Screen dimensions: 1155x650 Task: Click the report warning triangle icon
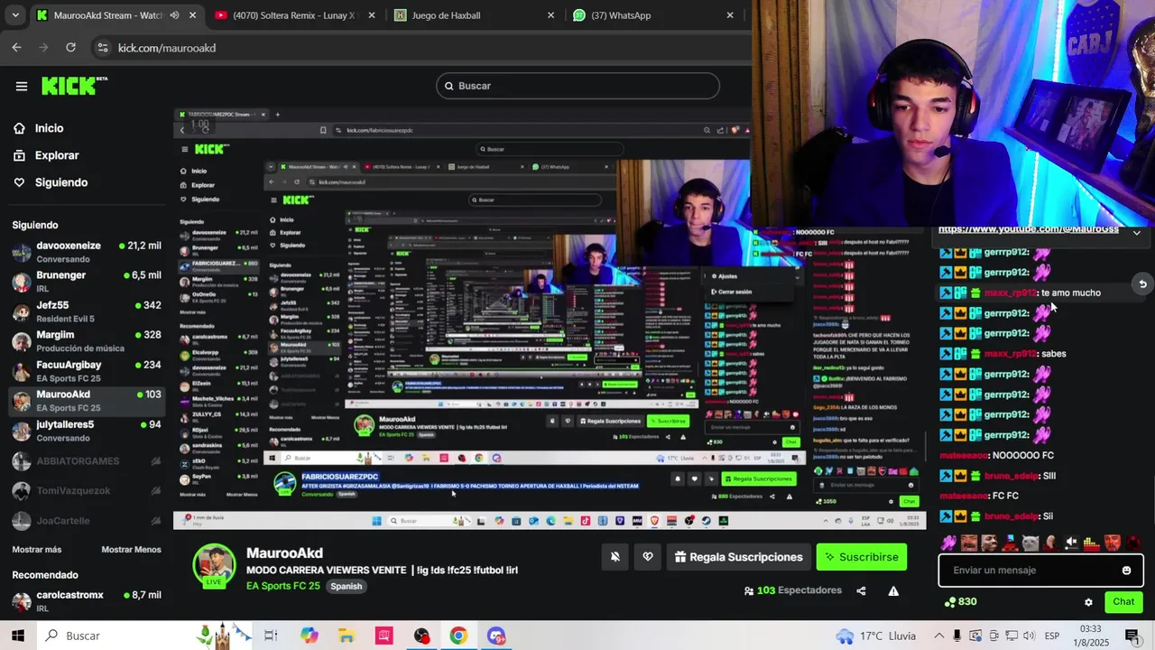tap(893, 591)
